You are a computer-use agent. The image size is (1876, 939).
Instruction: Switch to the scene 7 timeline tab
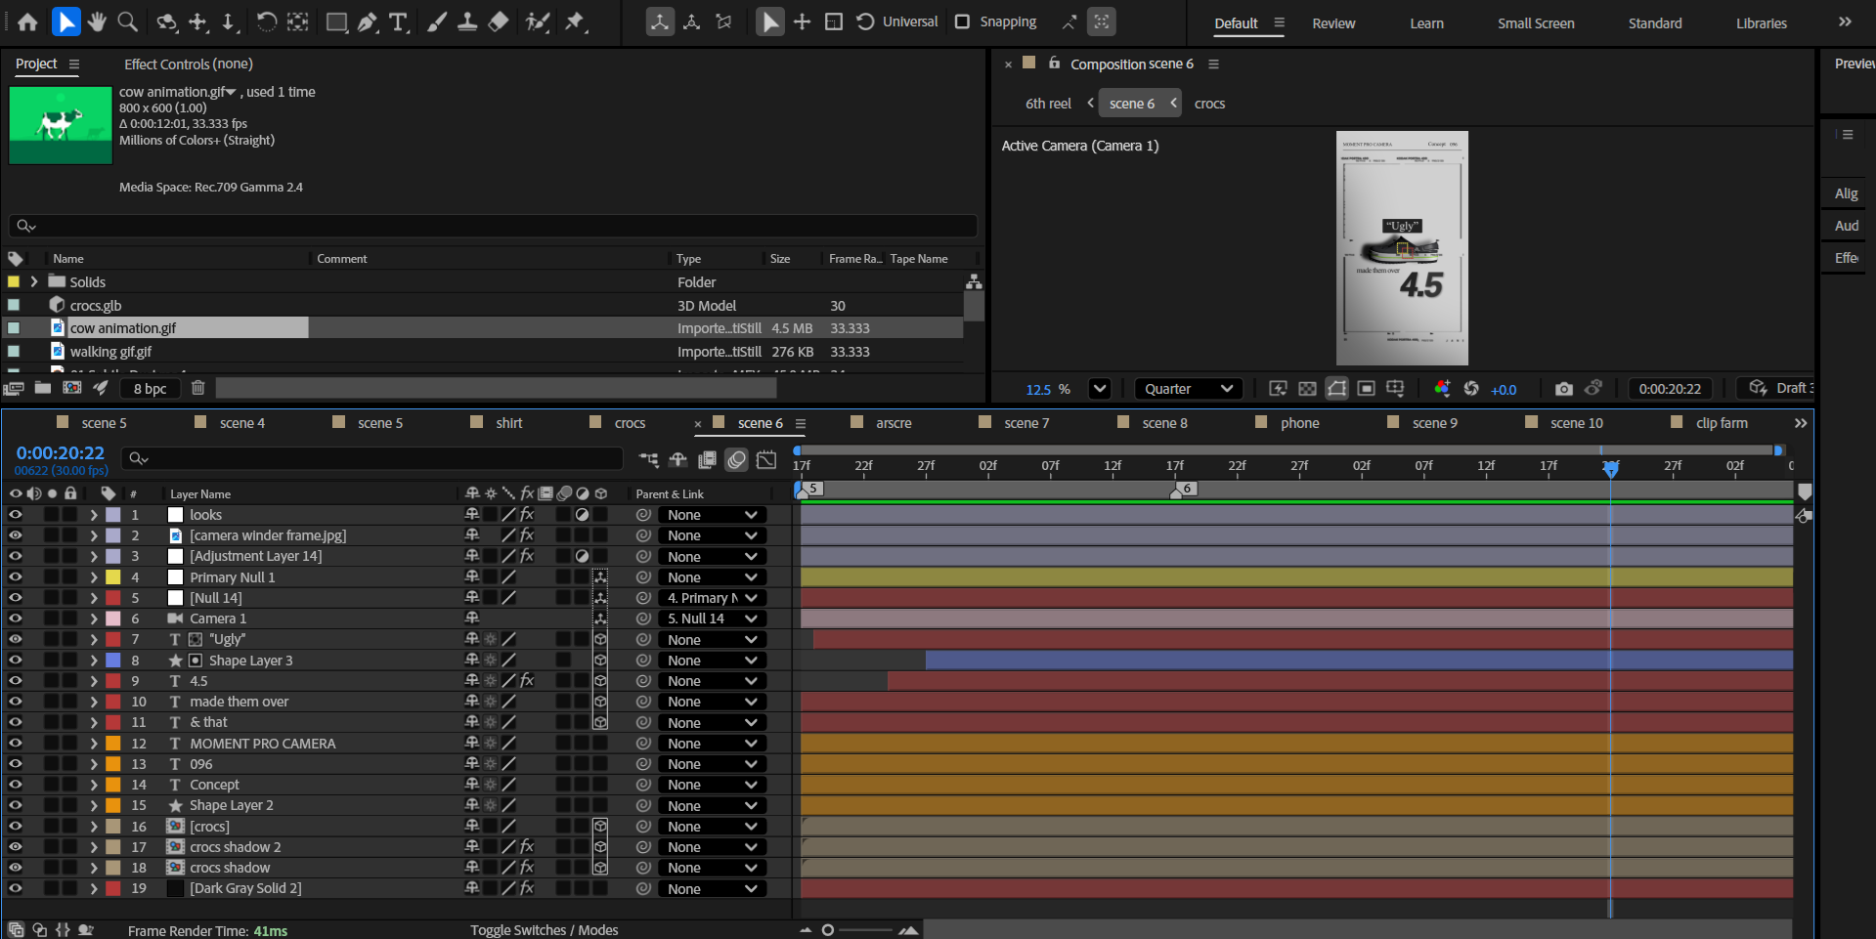coord(1025,423)
